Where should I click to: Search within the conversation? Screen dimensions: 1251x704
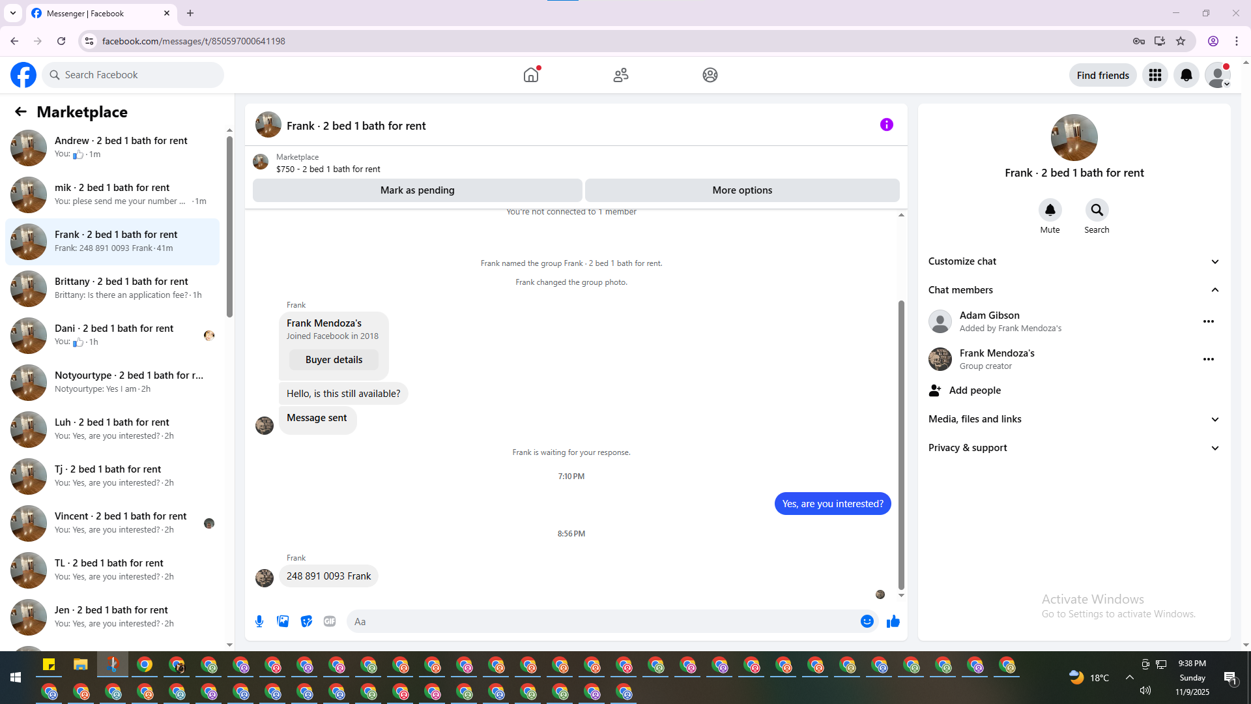[1097, 210]
